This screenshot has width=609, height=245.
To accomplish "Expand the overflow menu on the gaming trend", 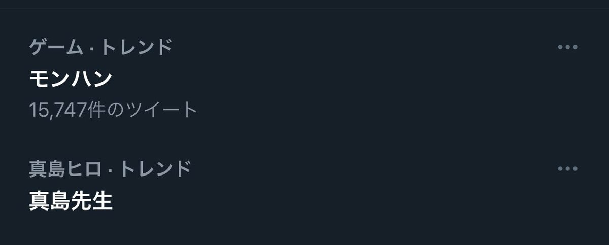I will 567,47.
